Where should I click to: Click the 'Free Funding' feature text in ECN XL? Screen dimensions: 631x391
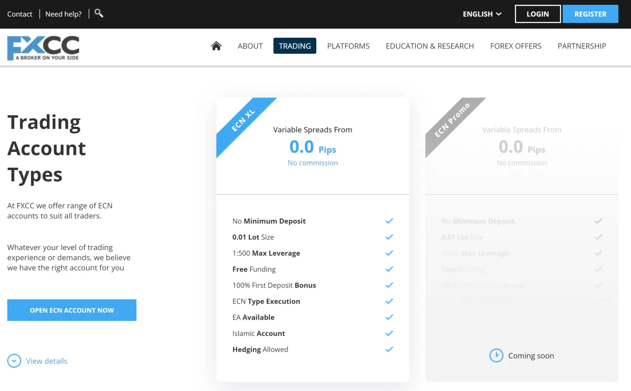click(254, 269)
